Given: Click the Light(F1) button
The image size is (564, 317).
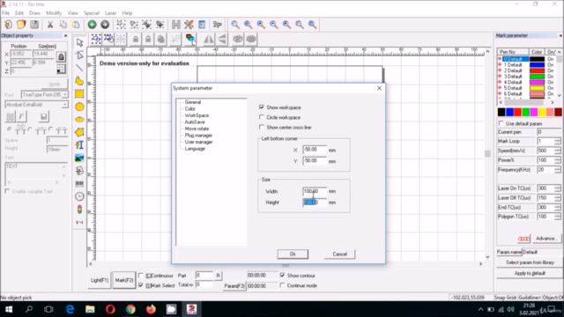Looking at the screenshot, I should click(x=100, y=280).
